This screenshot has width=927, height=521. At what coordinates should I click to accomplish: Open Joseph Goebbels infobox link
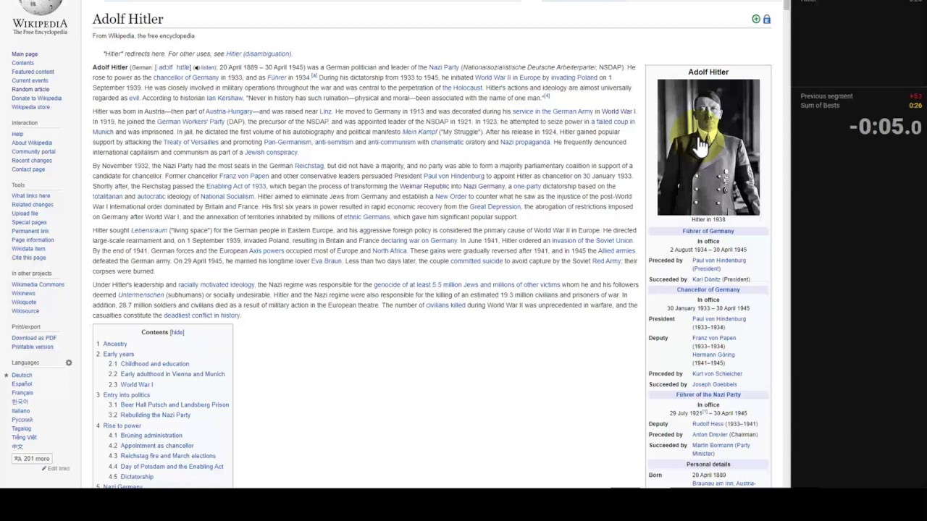[x=715, y=384]
